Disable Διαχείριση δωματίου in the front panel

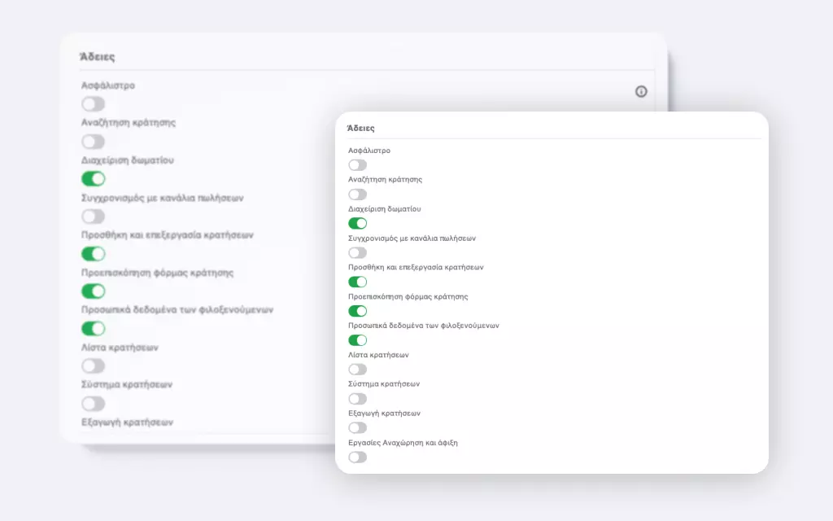tap(357, 223)
